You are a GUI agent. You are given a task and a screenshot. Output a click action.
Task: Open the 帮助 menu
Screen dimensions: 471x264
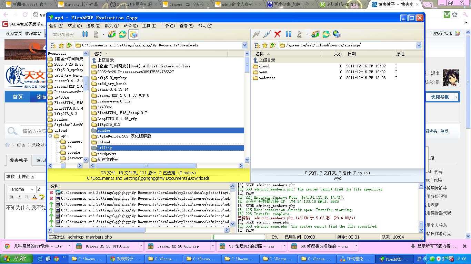coord(205,26)
